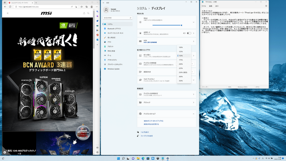
Task: Select 125% scale option
Action: click(x=184, y=52)
